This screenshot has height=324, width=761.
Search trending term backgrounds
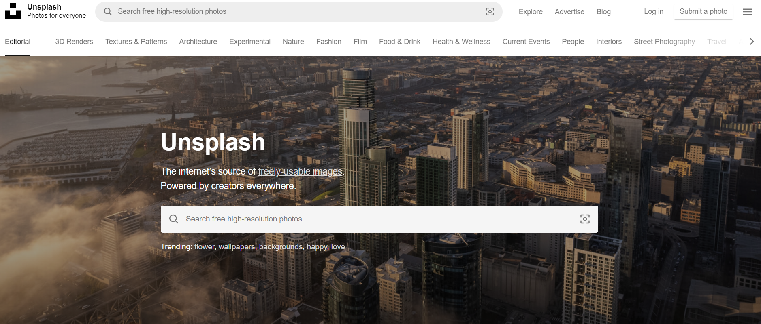coord(281,247)
